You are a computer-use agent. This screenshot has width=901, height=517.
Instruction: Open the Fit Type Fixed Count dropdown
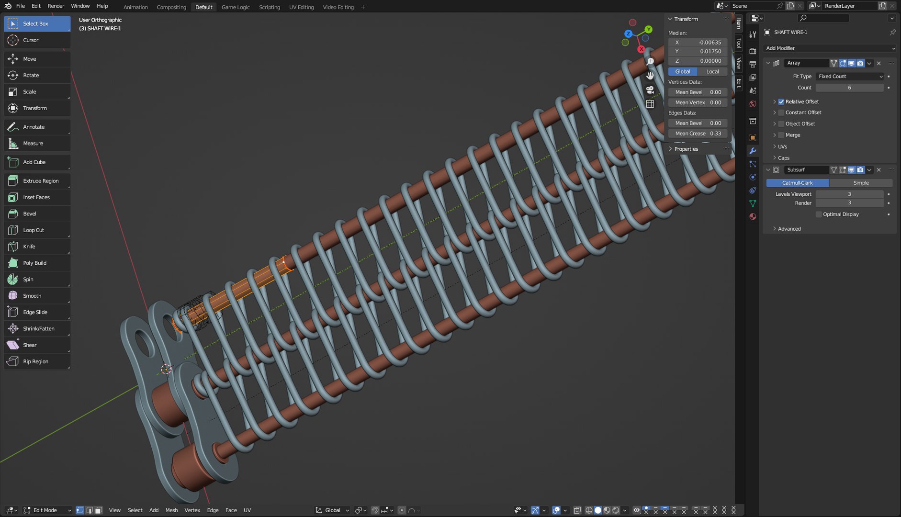(850, 77)
